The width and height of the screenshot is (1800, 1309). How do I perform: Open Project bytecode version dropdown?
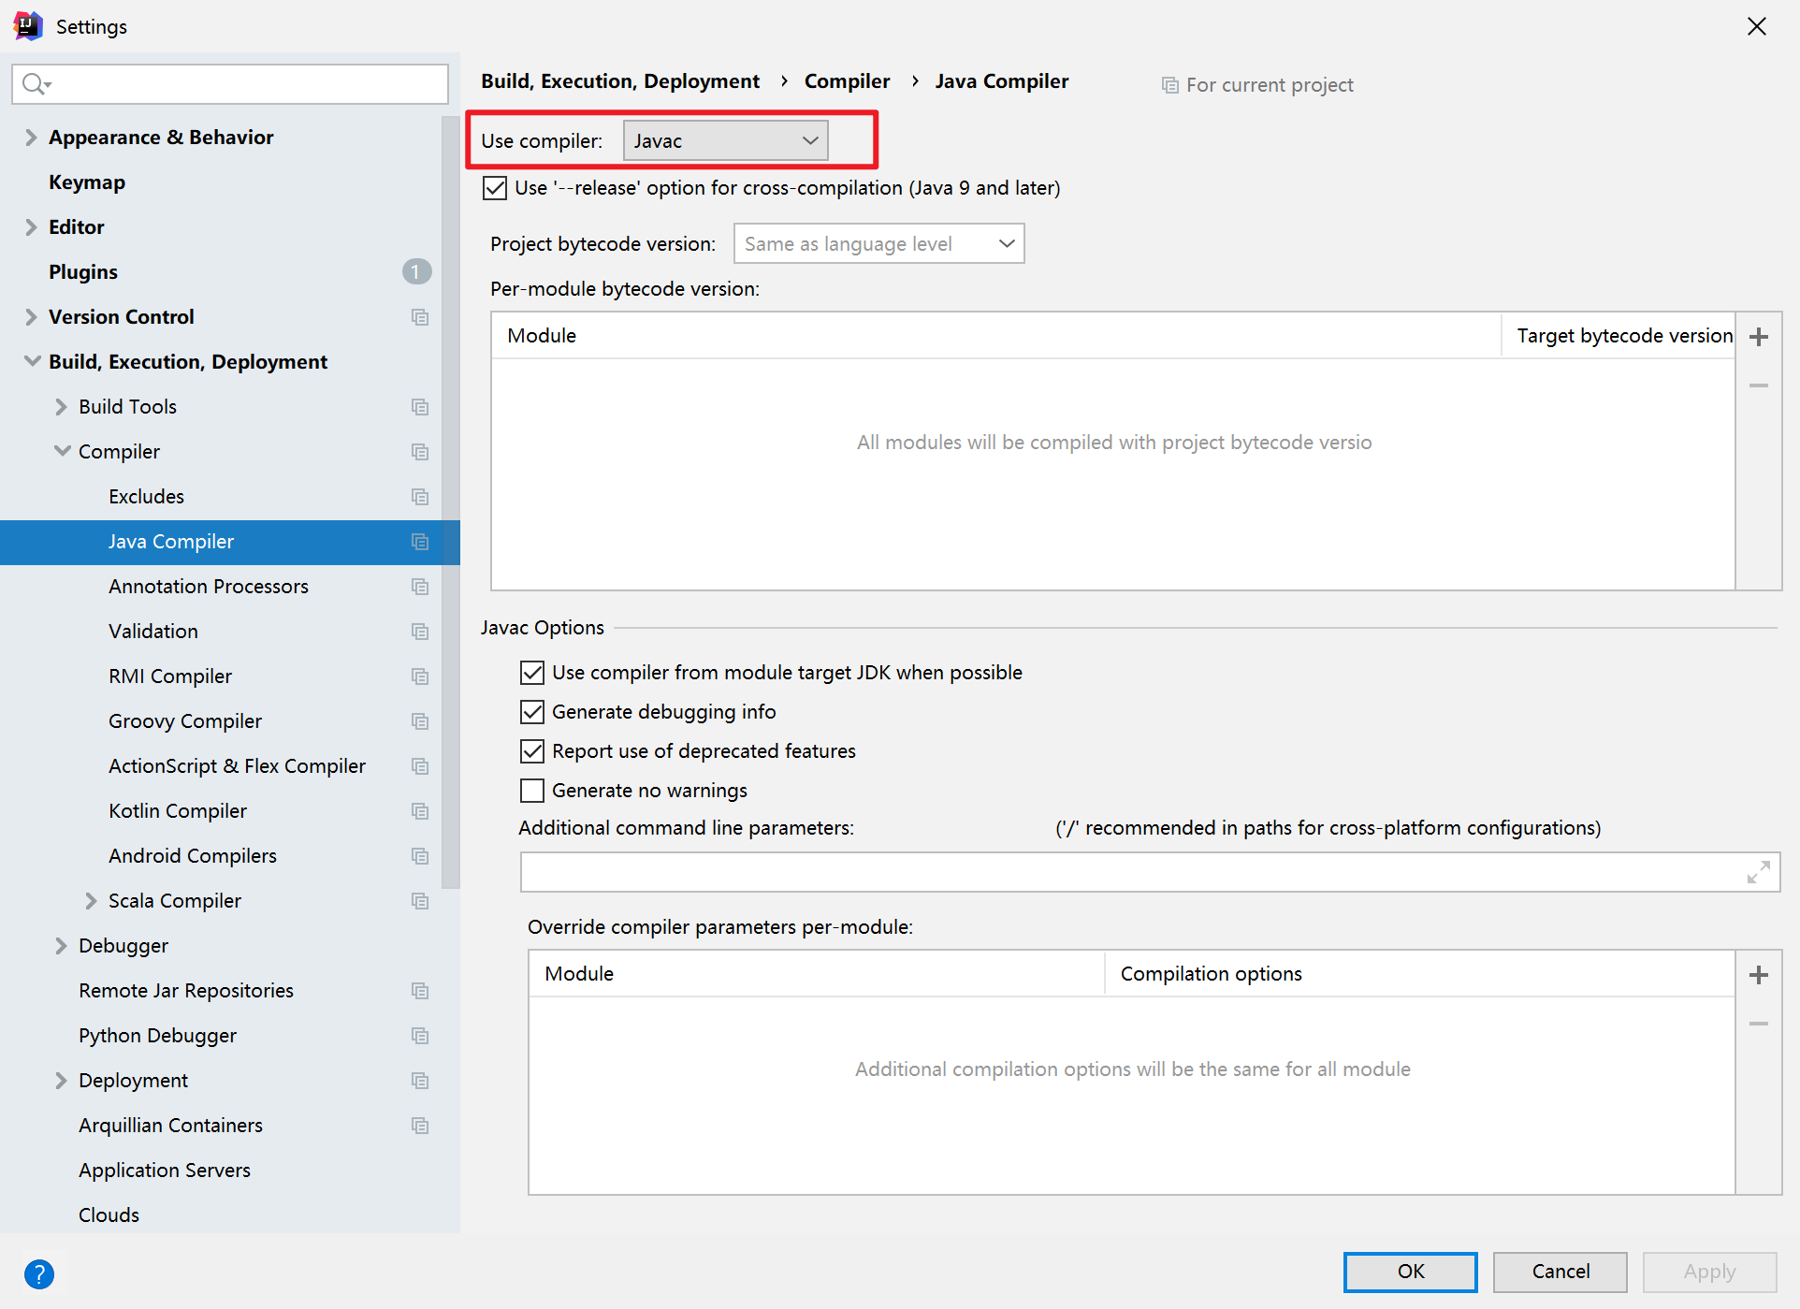click(878, 244)
